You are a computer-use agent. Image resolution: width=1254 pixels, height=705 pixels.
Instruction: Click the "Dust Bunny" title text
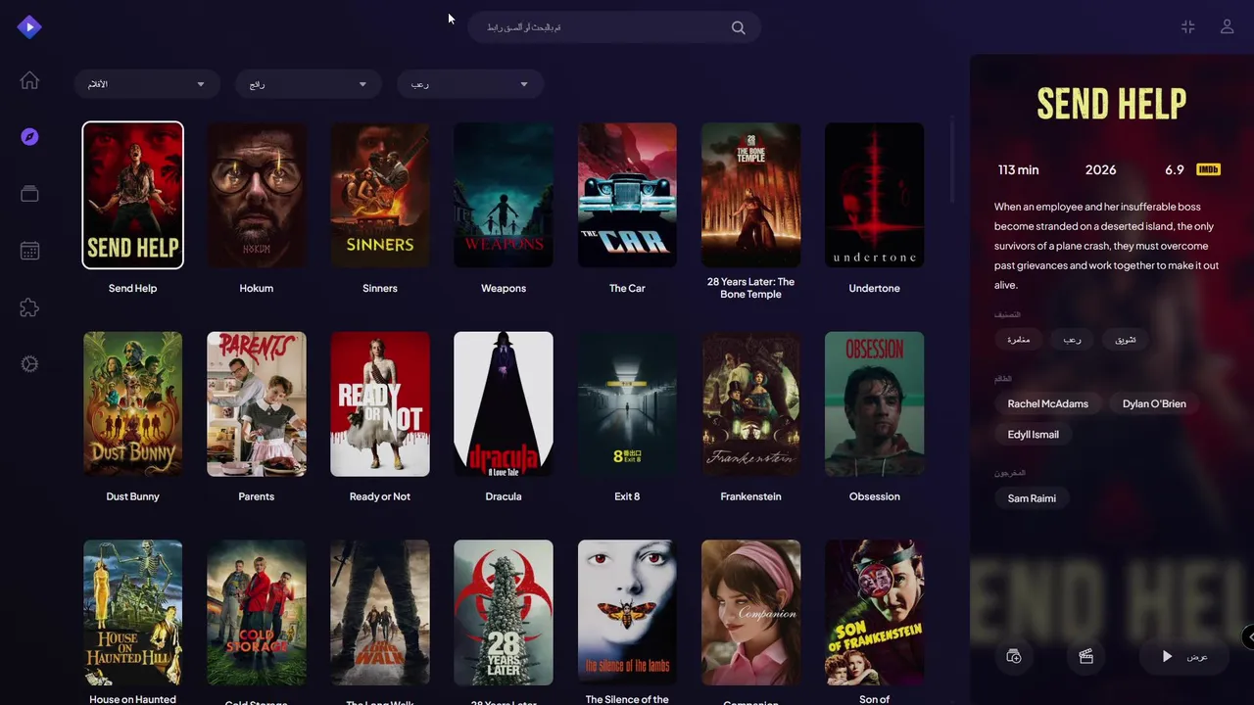point(132,496)
